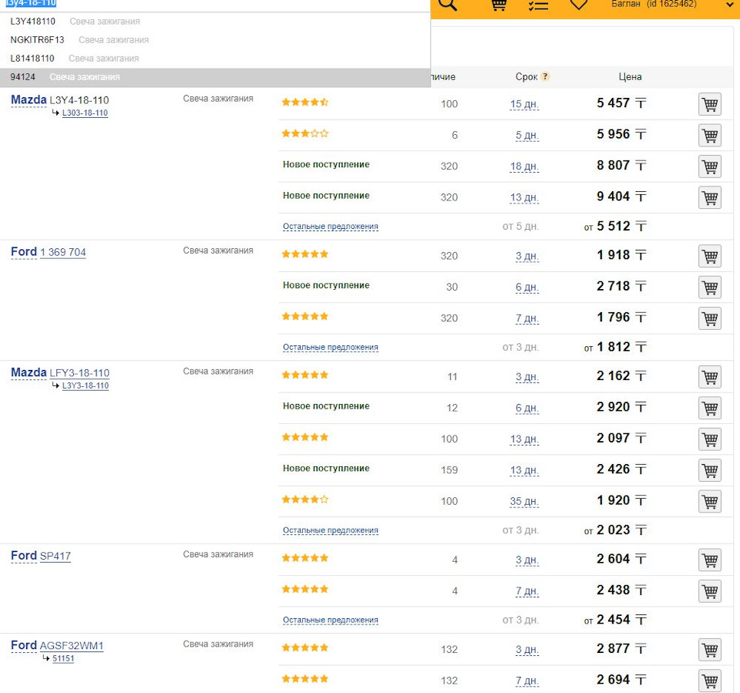Viewport: 740px width, 693px height.
Task: Add offer priced 1 796 to cart
Action: coord(710,318)
